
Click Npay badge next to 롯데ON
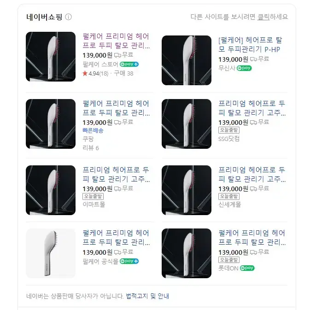pyautogui.click(x=247, y=268)
